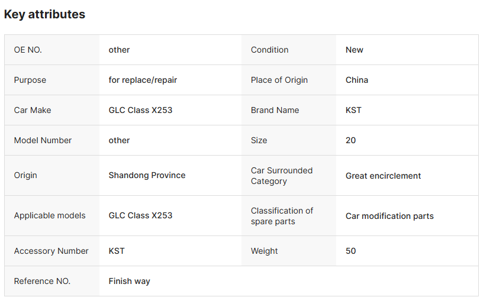Select the Finish way value
This screenshot has width=480, height=297.
pyautogui.click(x=129, y=281)
